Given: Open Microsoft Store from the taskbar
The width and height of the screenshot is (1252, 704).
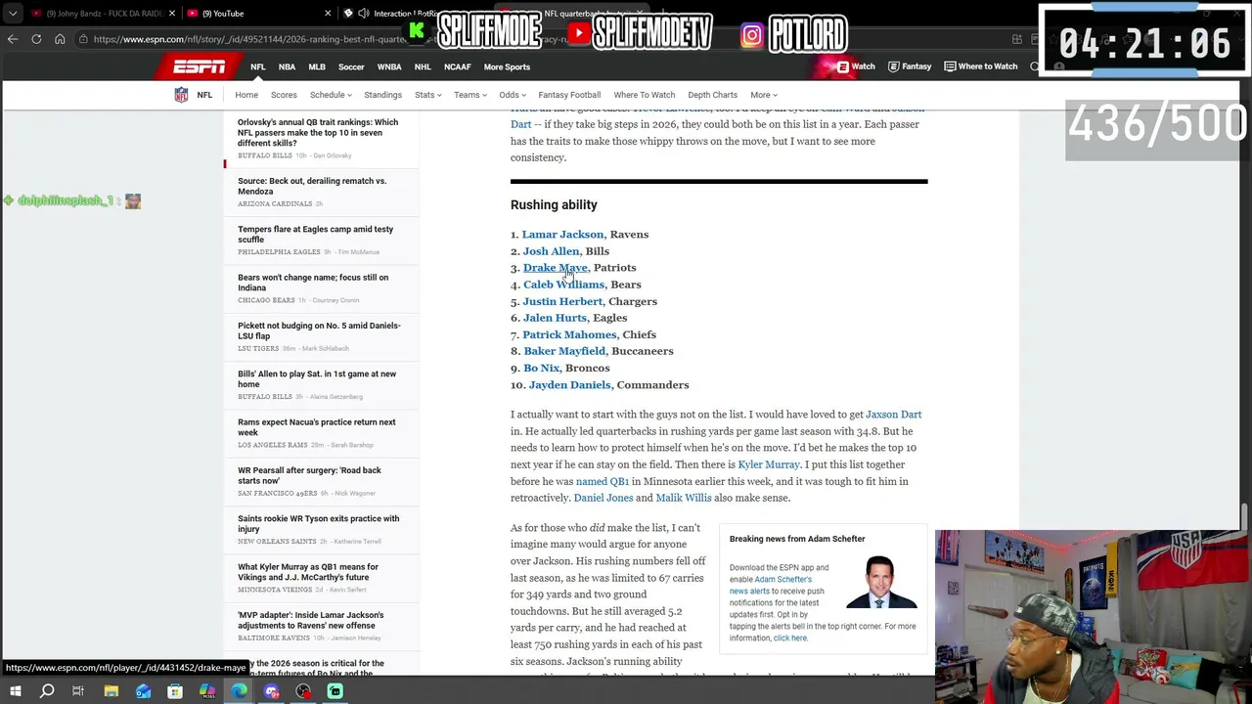Looking at the screenshot, I should 175,691.
